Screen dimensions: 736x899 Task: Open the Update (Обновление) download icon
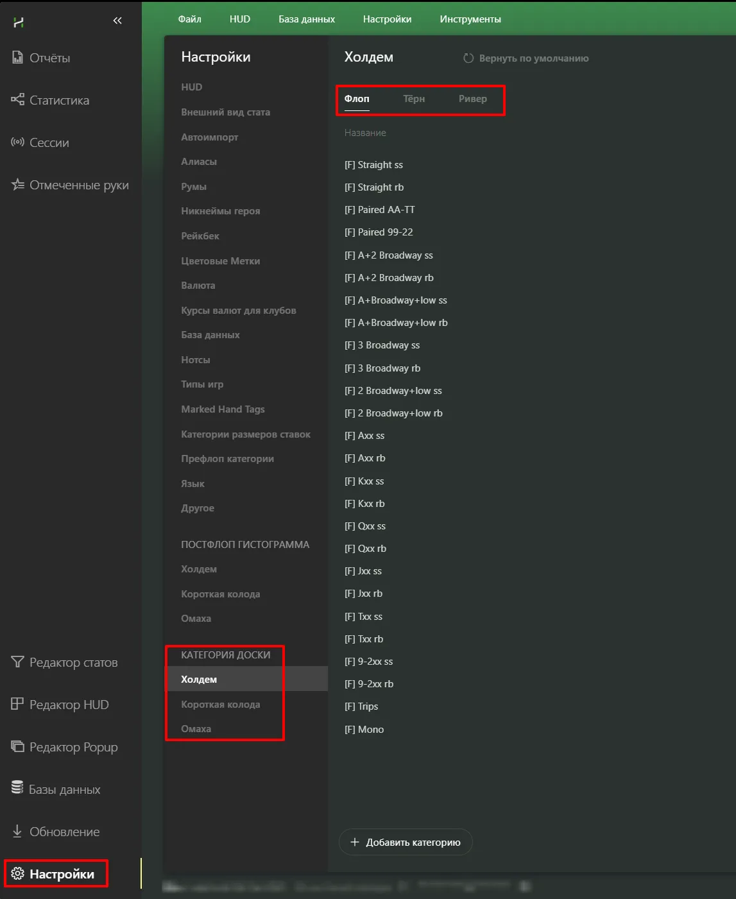(17, 831)
